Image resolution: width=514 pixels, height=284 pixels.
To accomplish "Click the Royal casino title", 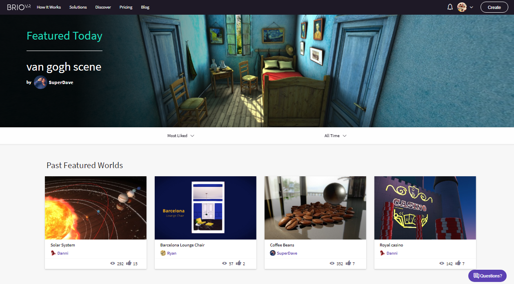I will [392, 245].
